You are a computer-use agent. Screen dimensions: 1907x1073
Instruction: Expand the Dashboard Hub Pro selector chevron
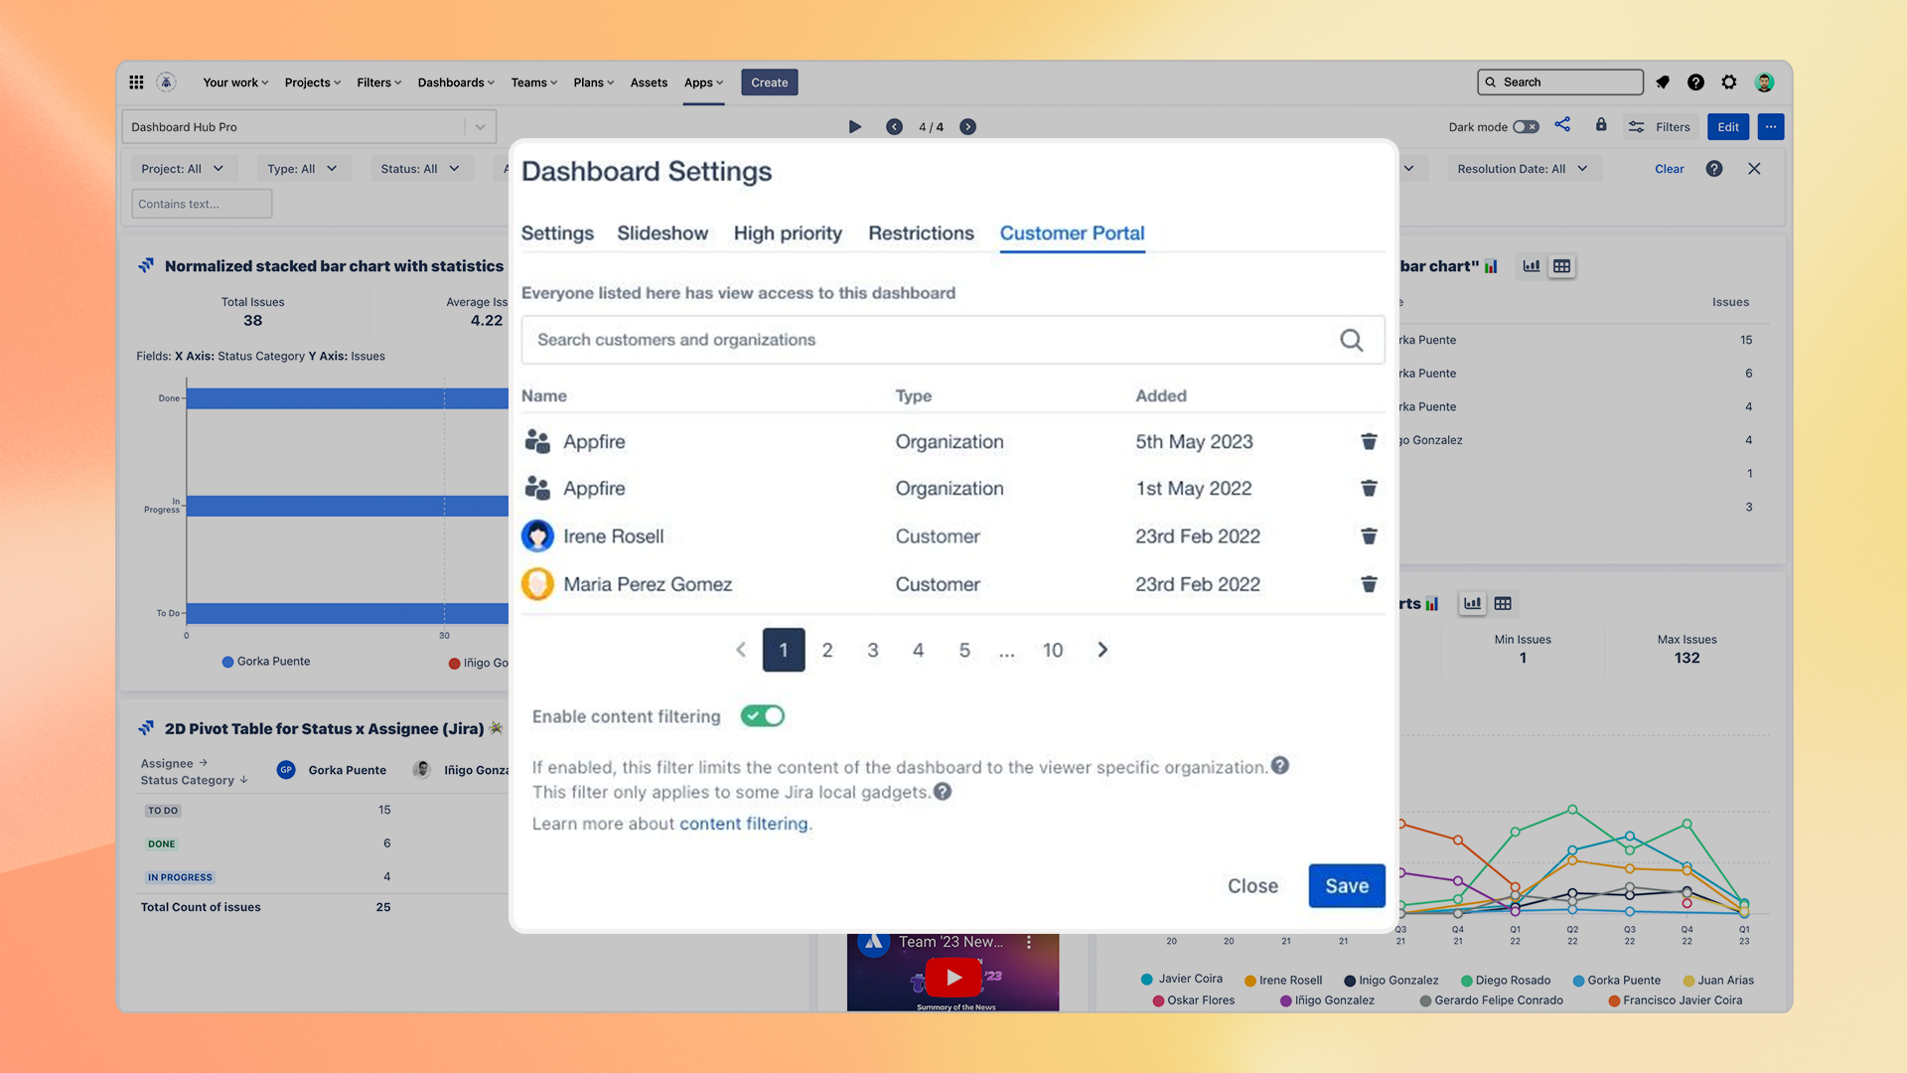point(480,126)
